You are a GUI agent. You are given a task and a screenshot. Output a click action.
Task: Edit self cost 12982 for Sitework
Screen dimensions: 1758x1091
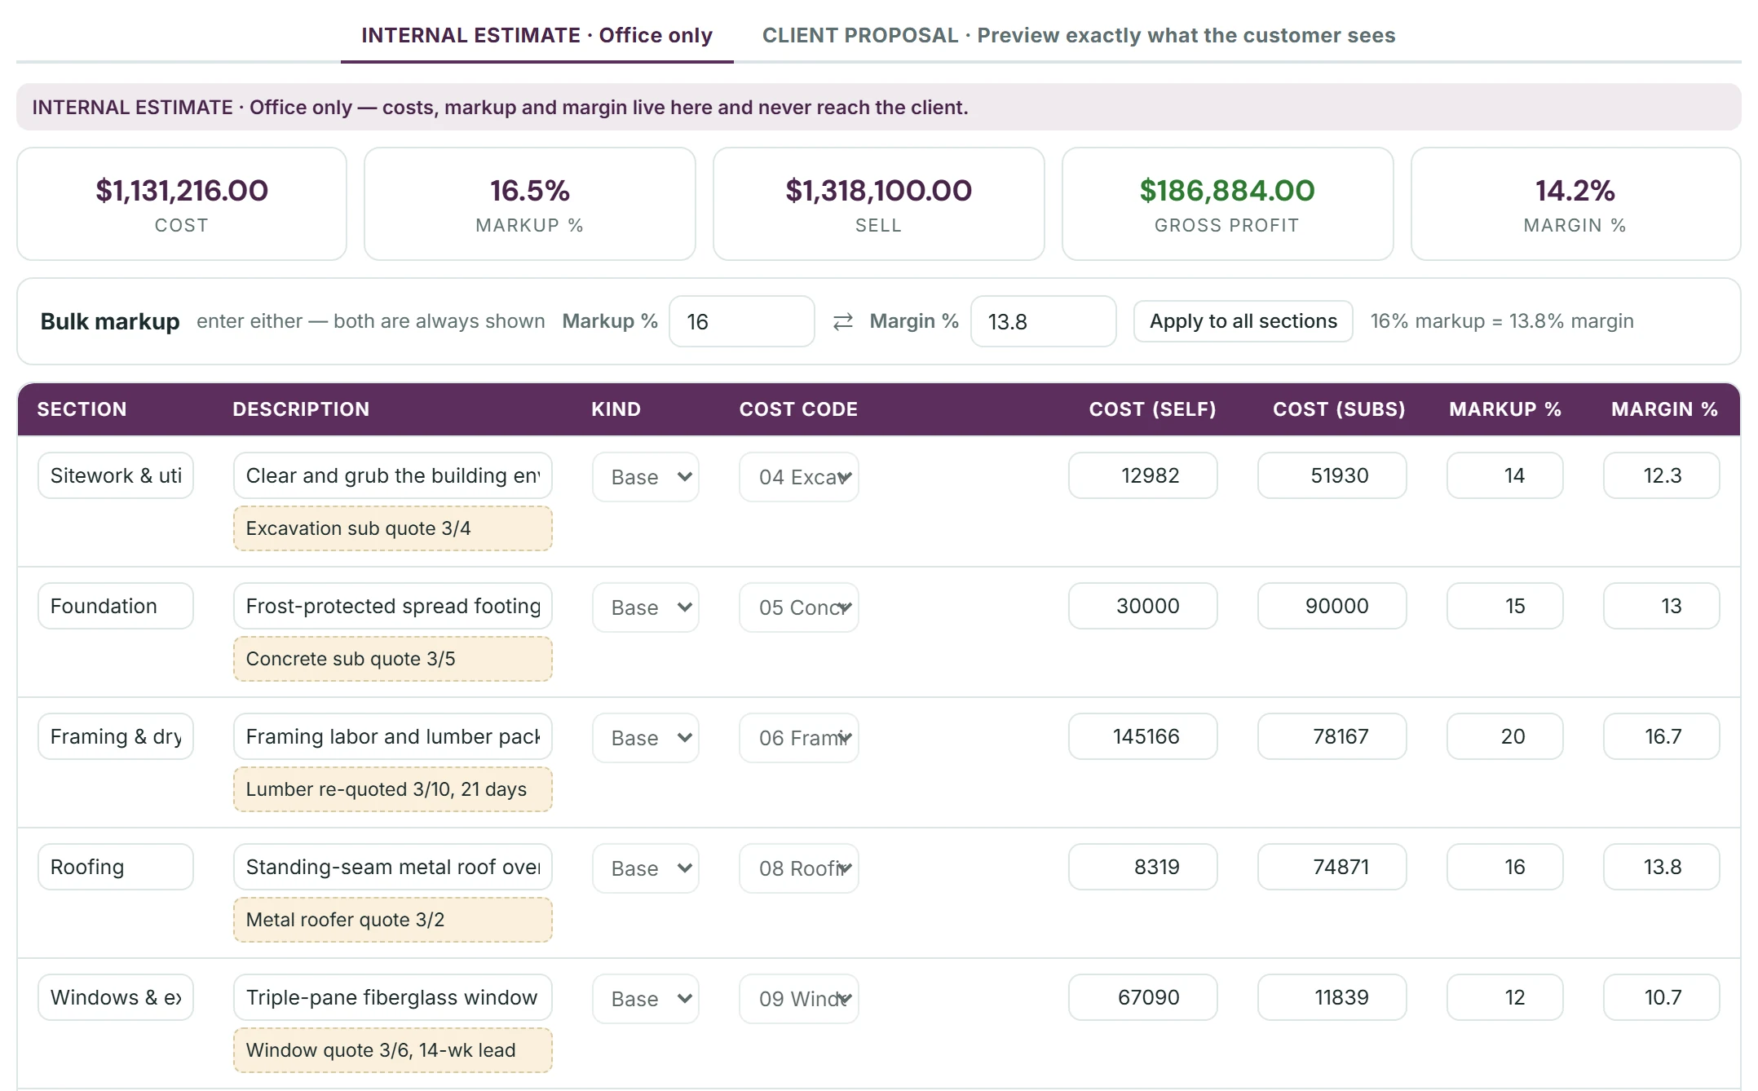click(1143, 475)
